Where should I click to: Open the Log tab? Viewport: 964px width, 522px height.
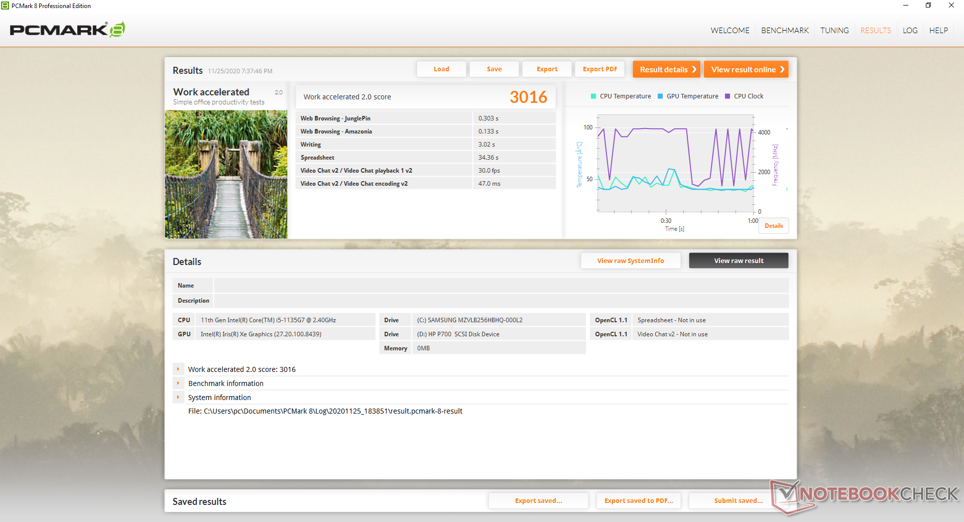(x=910, y=31)
